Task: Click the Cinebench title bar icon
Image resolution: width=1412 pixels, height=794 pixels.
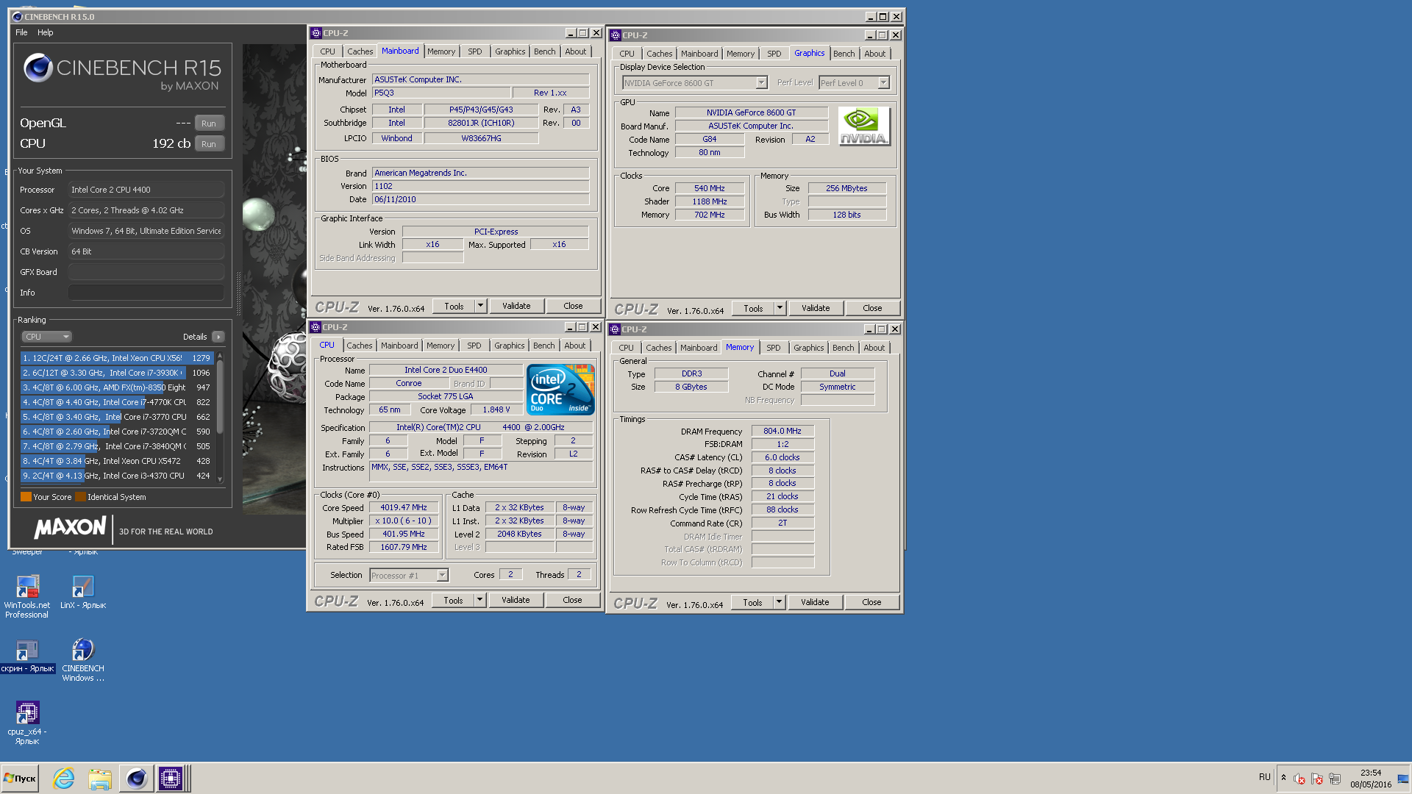Action: pos(18,16)
